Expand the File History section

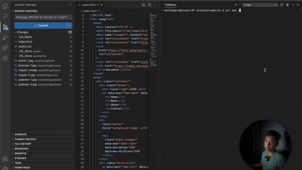(23, 144)
